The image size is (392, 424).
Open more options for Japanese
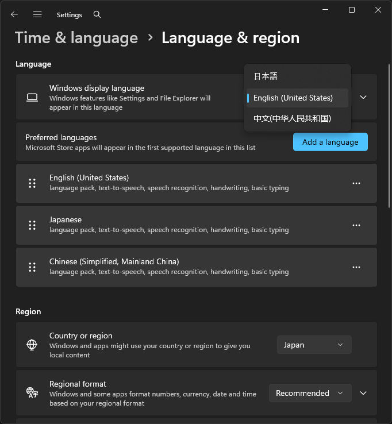356,225
